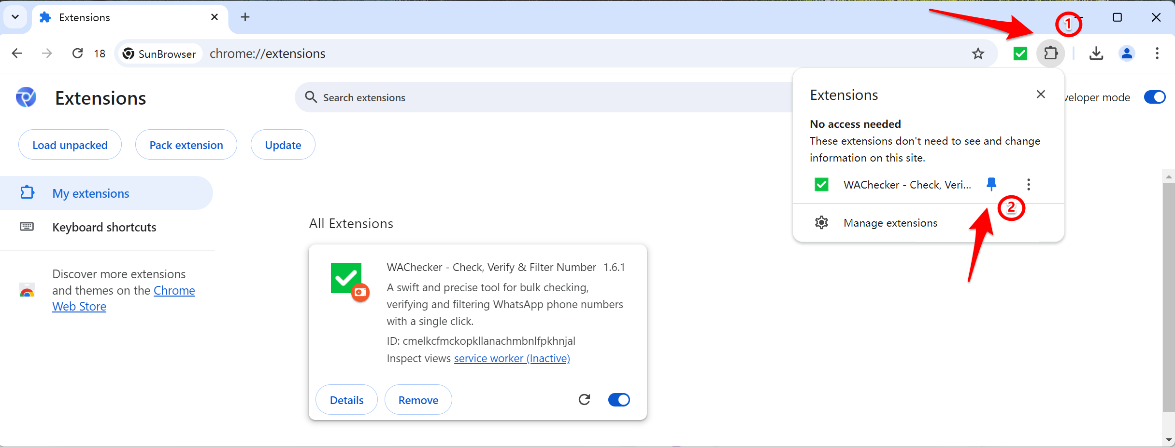
Task: Click the reload icon on WAChecker card
Action: (584, 399)
